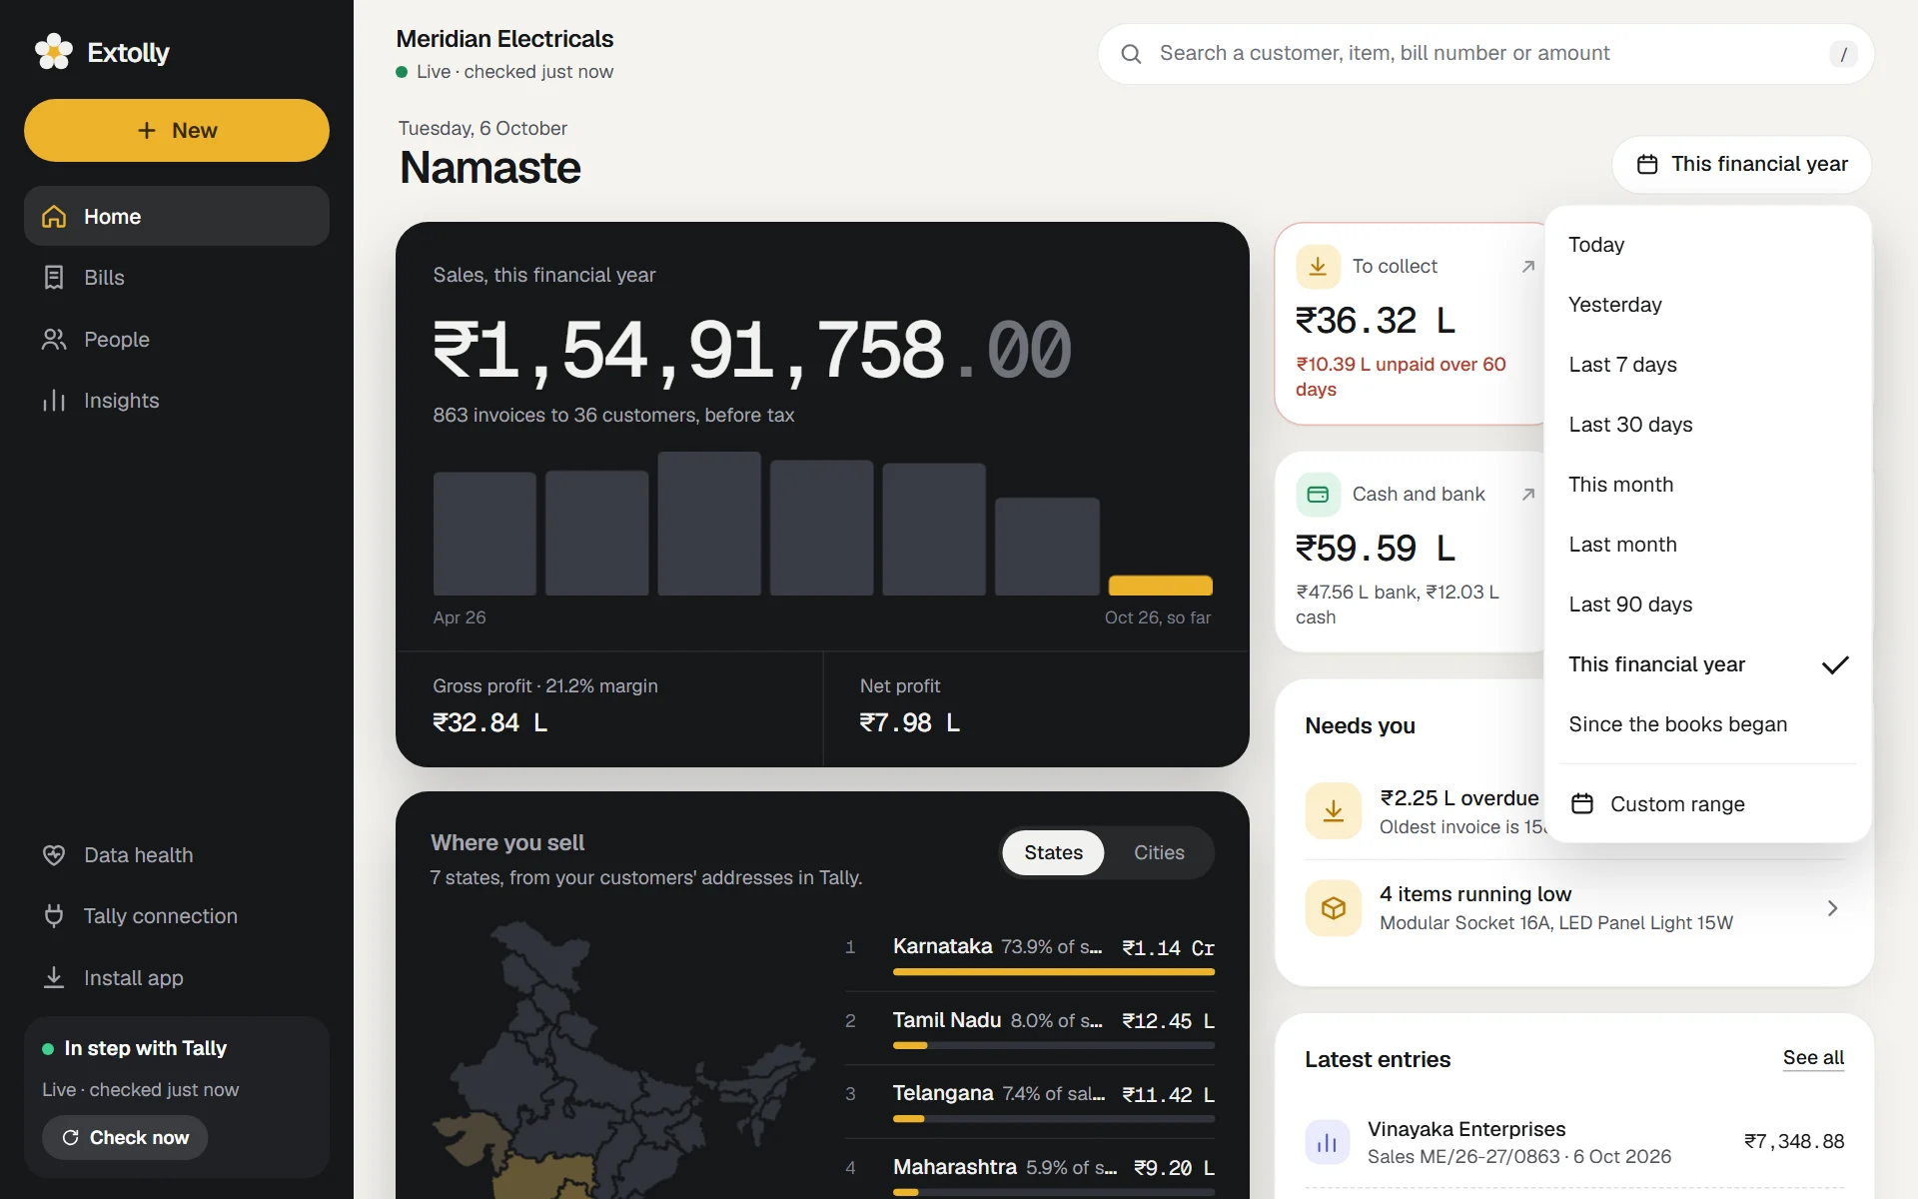Viewport: 1918px width, 1199px height.
Task: Select Today from the range menu
Action: pos(1707,245)
